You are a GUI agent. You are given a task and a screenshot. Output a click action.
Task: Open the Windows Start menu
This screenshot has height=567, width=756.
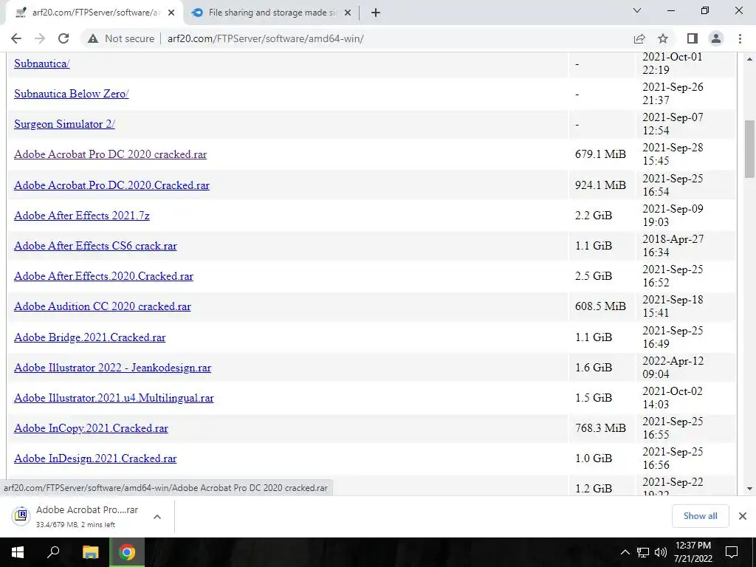(18, 552)
